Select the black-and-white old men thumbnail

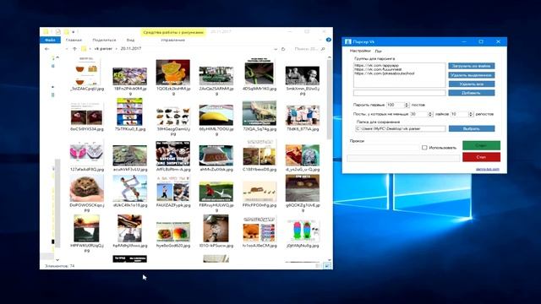[x=303, y=75]
